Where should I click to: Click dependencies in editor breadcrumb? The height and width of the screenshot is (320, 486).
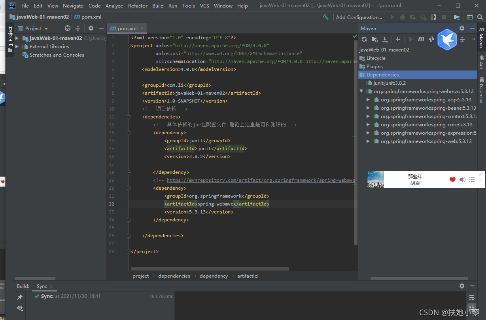click(174, 276)
